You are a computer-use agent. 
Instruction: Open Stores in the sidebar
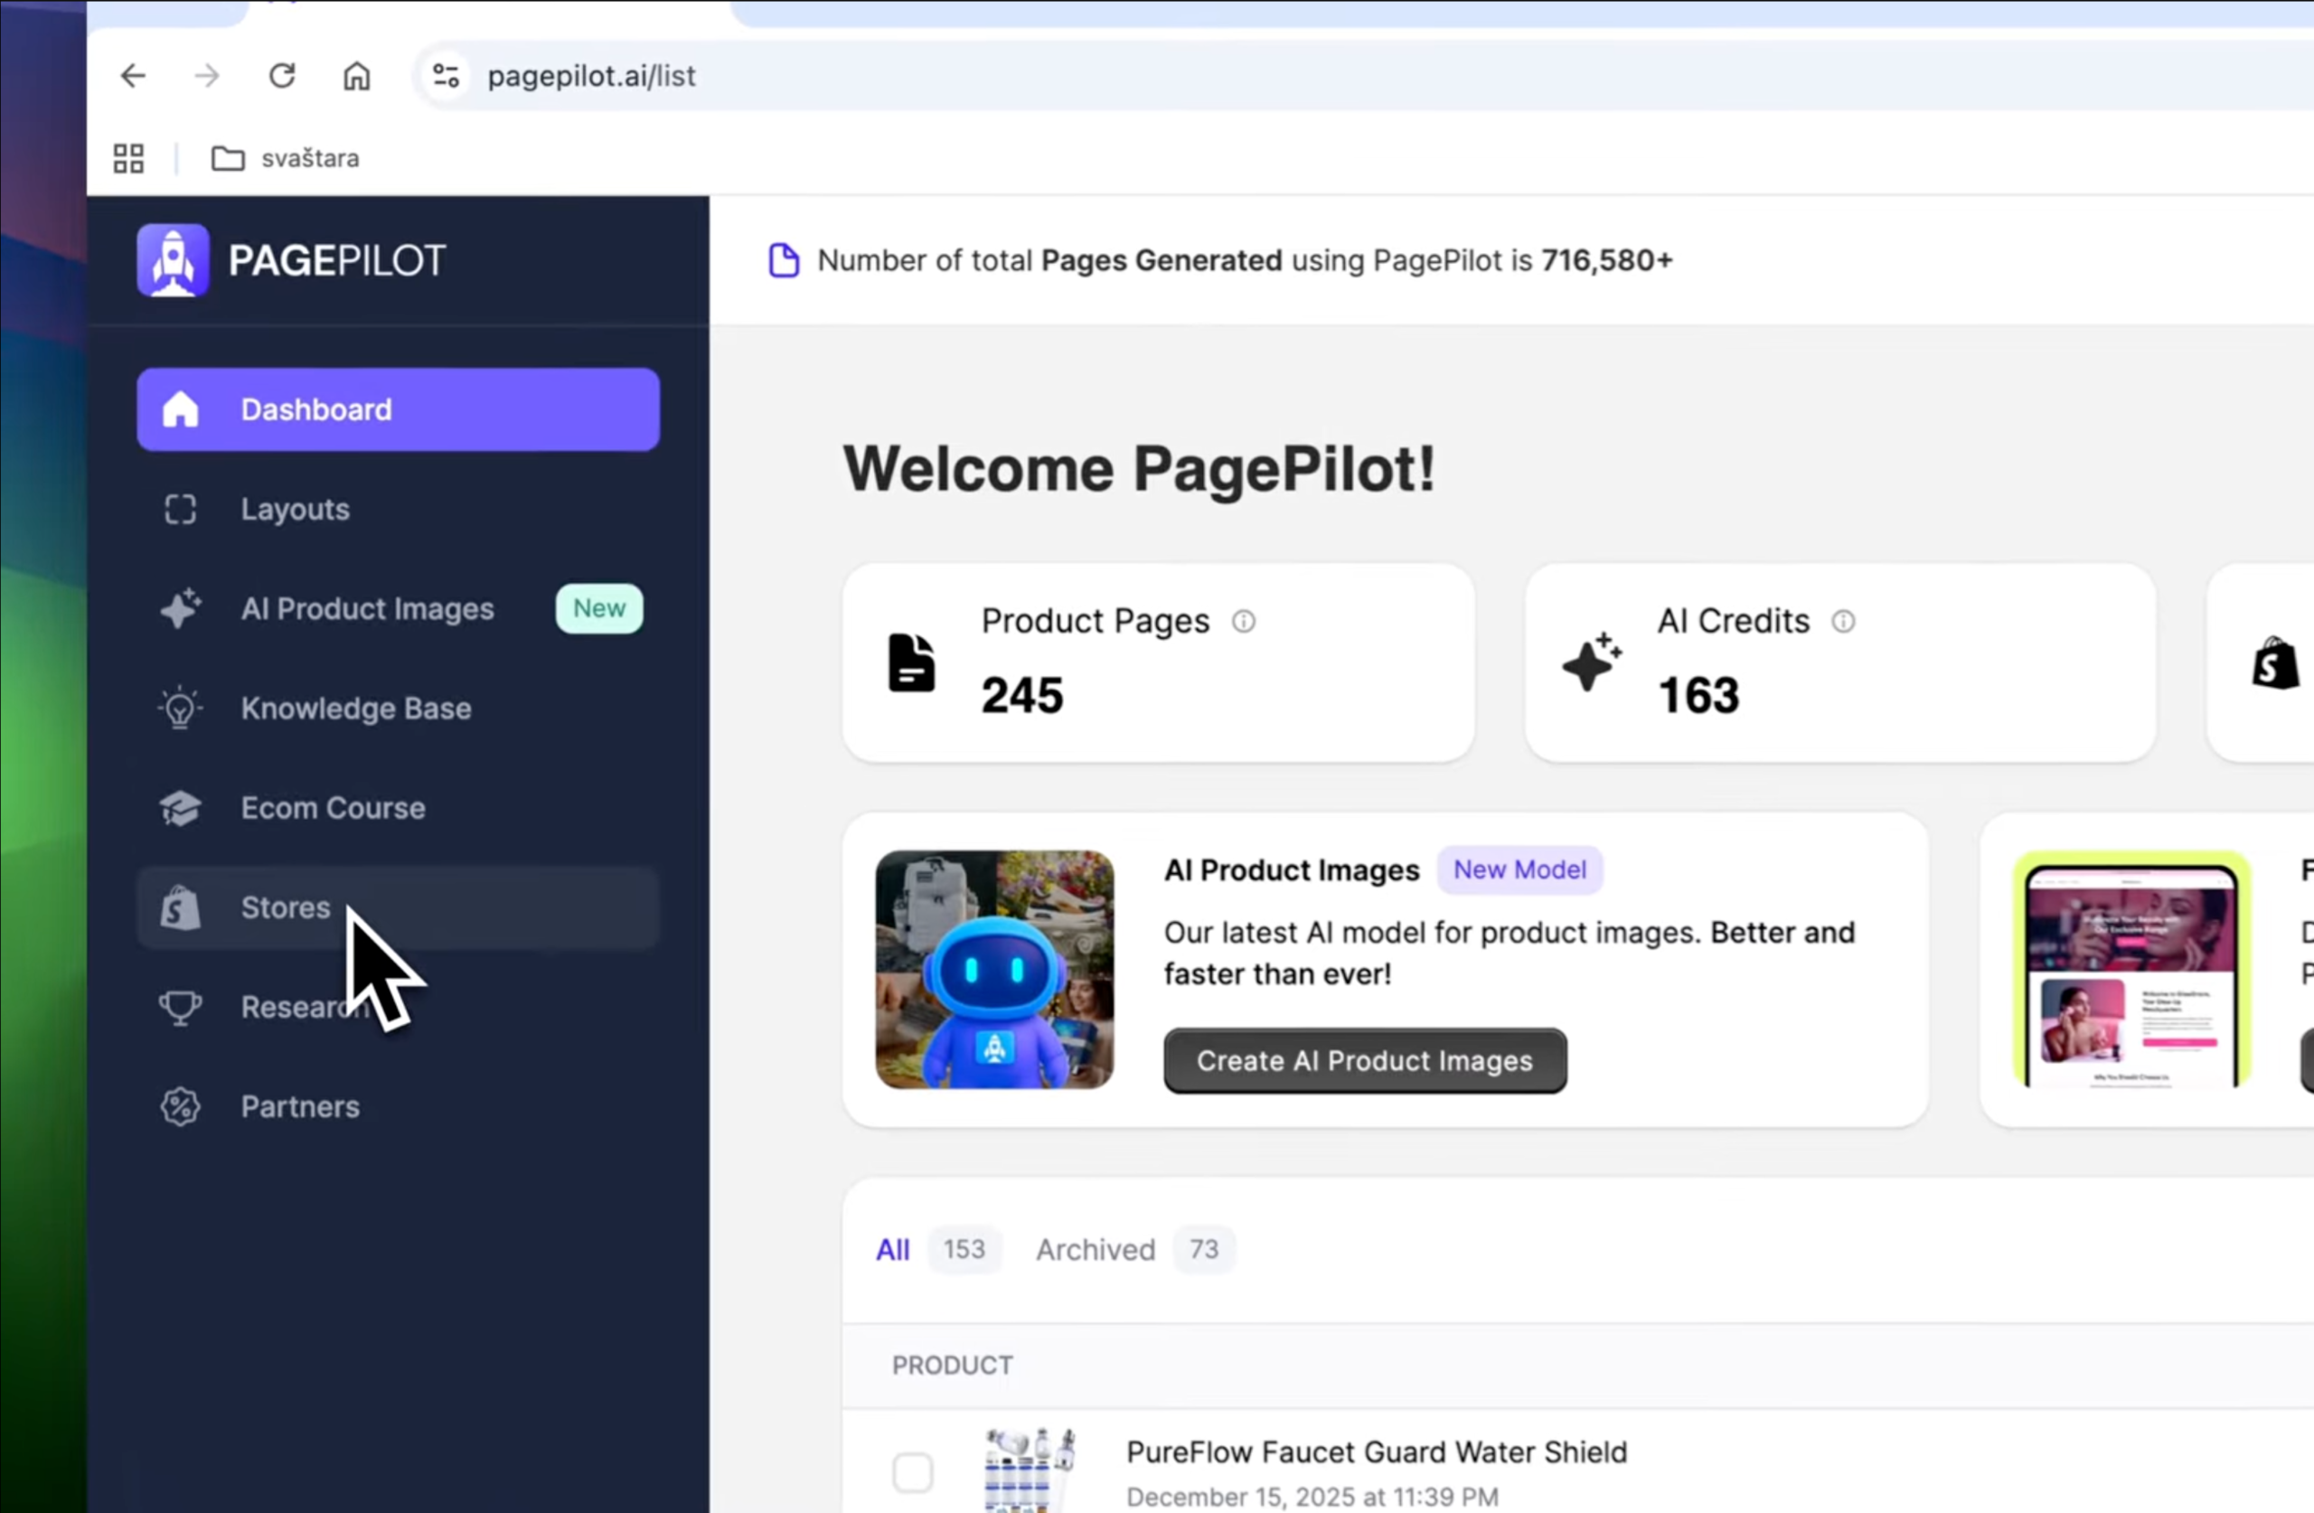tap(399, 907)
